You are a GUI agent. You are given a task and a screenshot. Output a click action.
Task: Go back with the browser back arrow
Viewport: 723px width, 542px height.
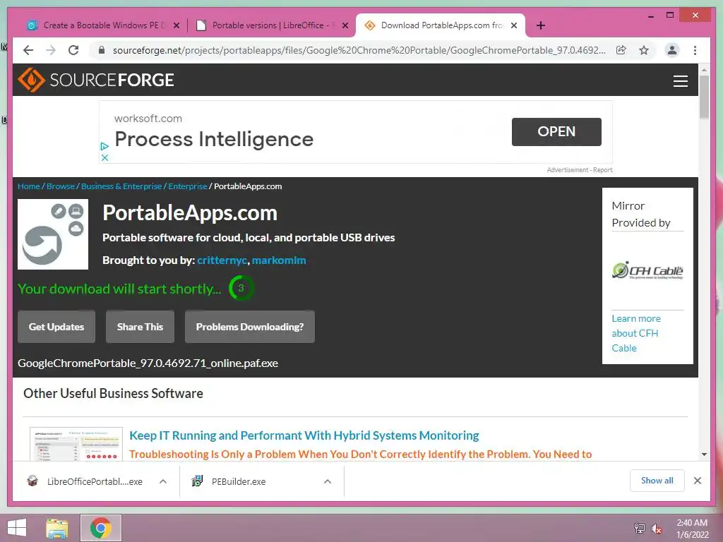click(28, 50)
